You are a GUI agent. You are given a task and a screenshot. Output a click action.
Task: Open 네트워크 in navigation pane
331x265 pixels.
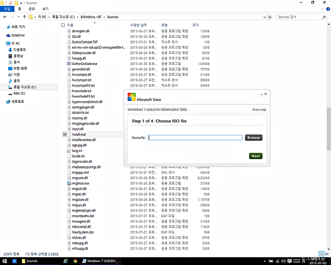(x=15, y=101)
